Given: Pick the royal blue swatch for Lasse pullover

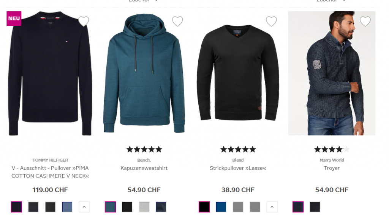Looking at the screenshot, I should pyautogui.click(x=221, y=207).
